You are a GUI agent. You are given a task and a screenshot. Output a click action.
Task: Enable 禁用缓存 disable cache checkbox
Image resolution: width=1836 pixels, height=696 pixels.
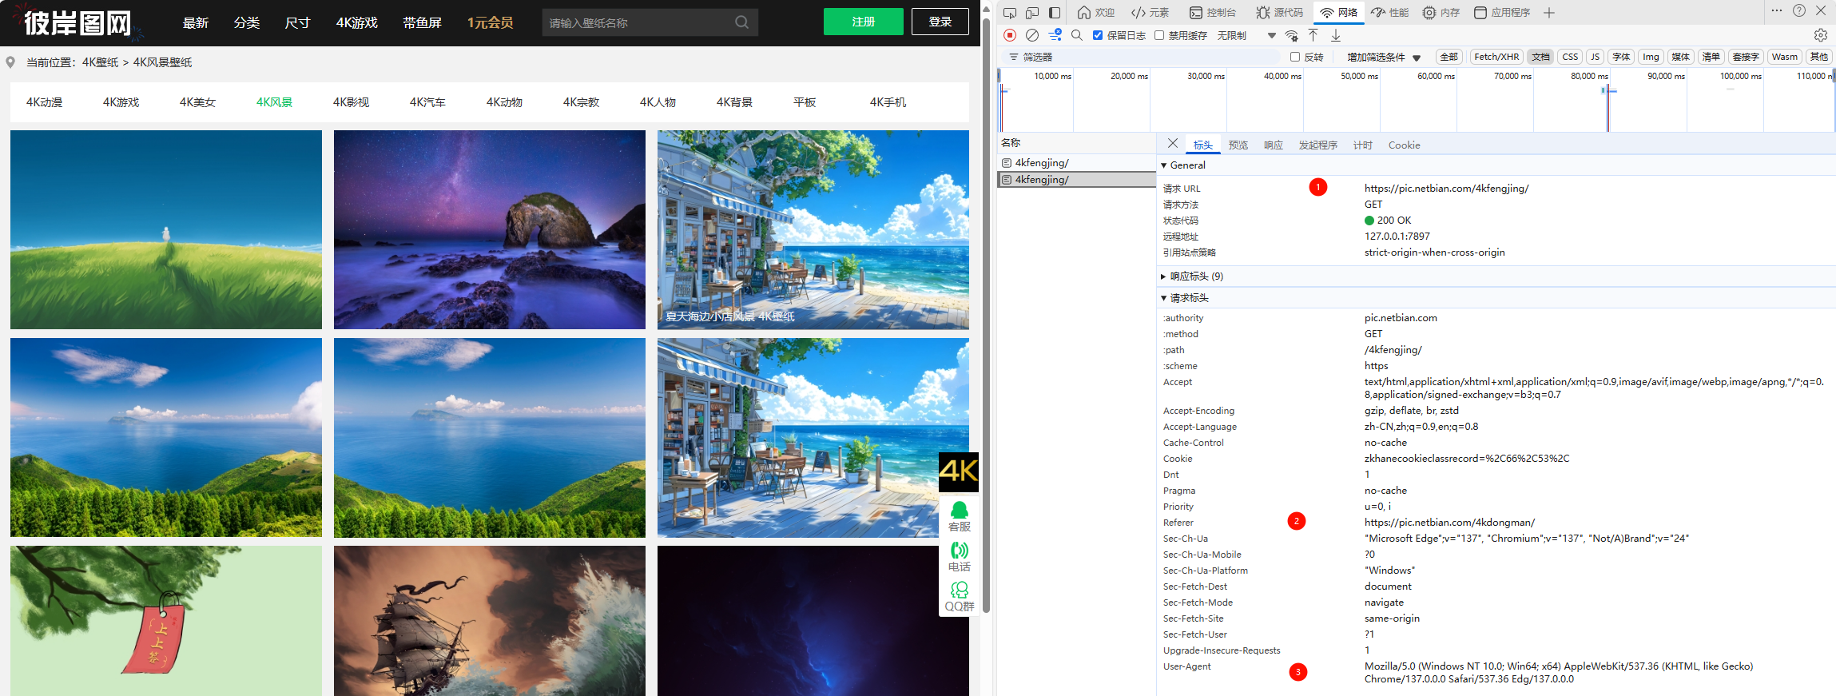tap(1159, 35)
